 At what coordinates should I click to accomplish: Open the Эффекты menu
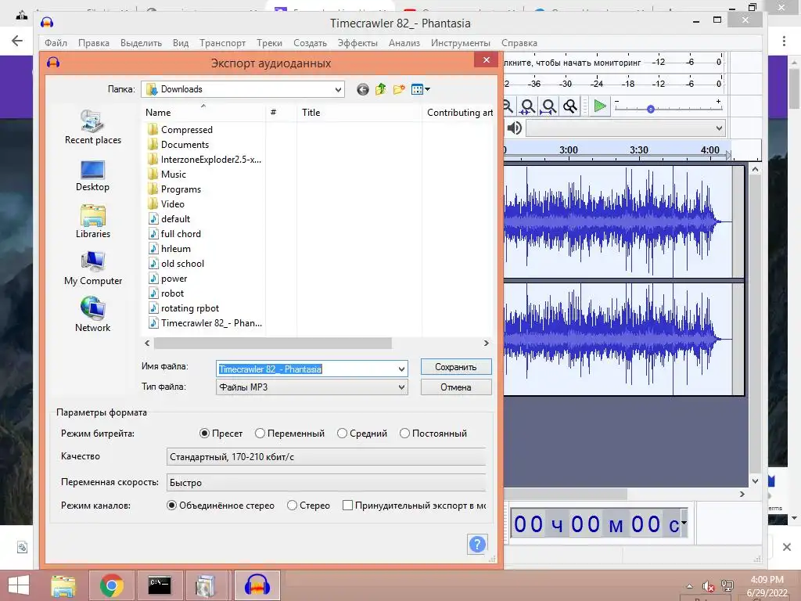[357, 43]
